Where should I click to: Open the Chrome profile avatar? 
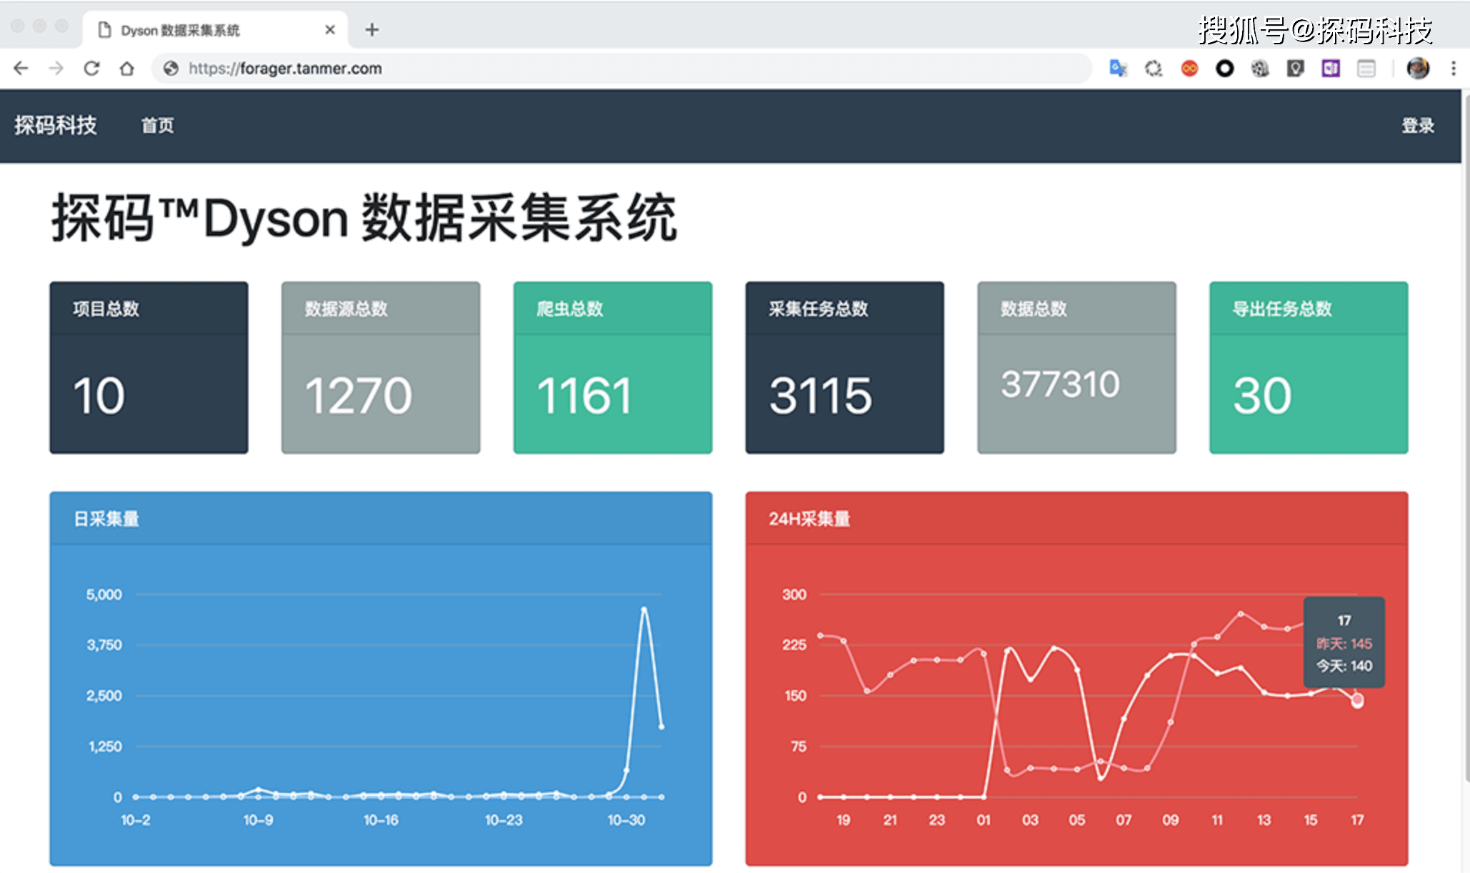(1418, 69)
